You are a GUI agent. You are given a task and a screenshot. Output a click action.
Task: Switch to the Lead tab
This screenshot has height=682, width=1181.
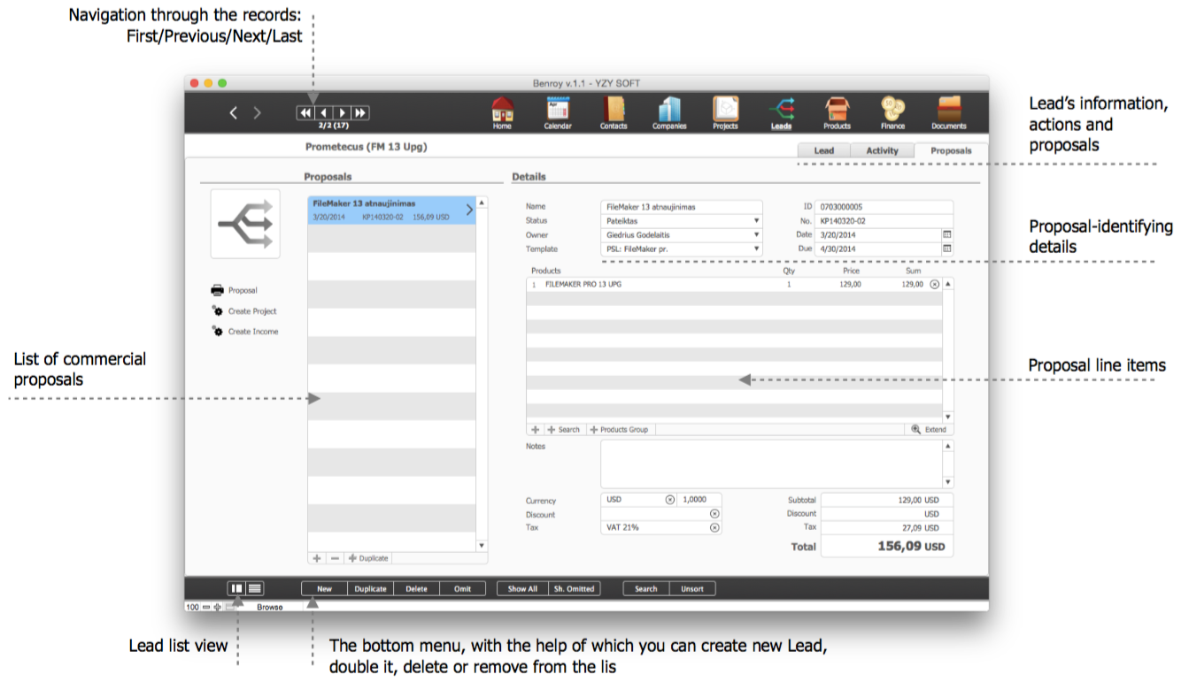click(x=823, y=150)
